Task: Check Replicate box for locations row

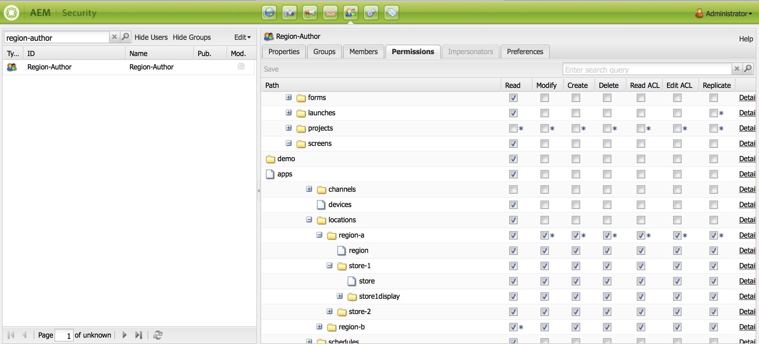Action: (x=713, y=220)
